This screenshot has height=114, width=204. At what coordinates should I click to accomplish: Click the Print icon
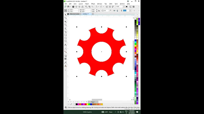[x=82, y=6]
